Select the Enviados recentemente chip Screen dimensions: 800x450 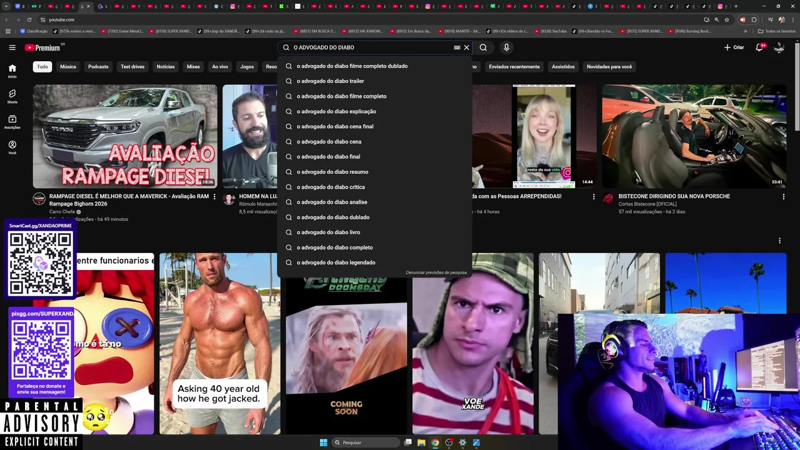pos(514,67)
